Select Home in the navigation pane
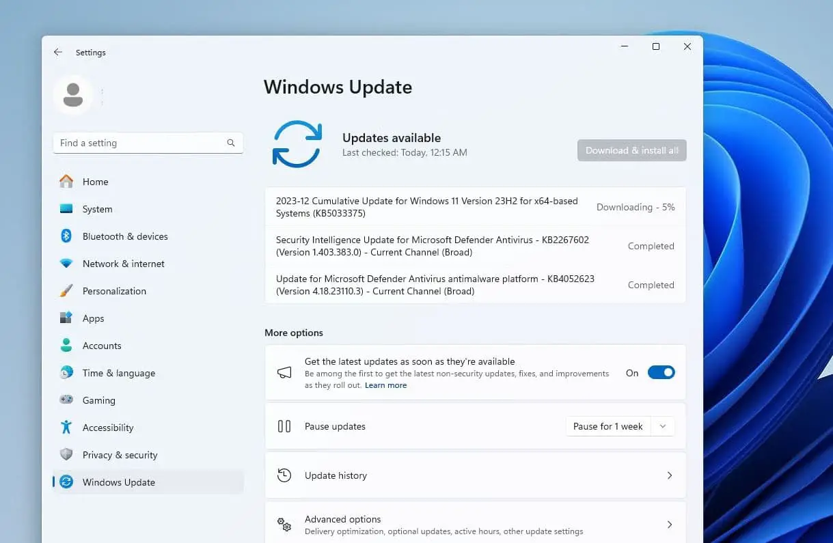Image resolution: width=833 pixels, height=543 pixels. (x=67, y=182)
